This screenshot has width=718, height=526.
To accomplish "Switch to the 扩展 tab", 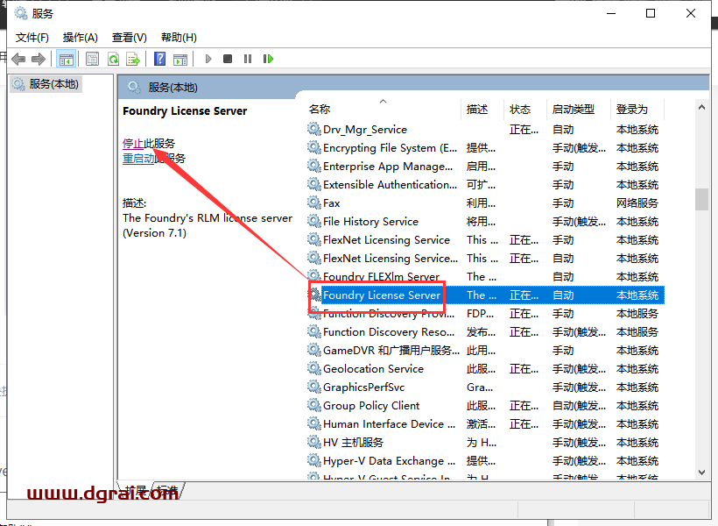I will coord(136,490).
